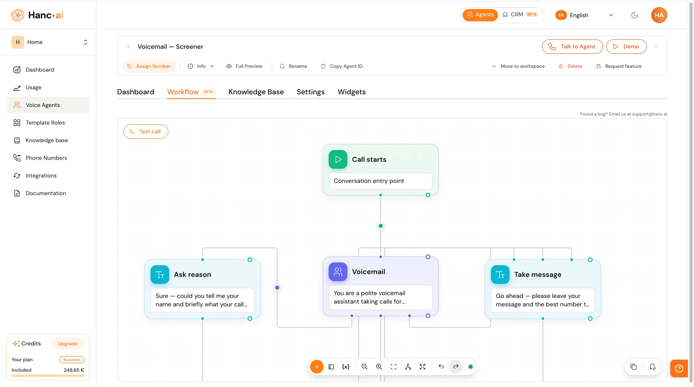Click the Business plan badge

tap(72, 360)
